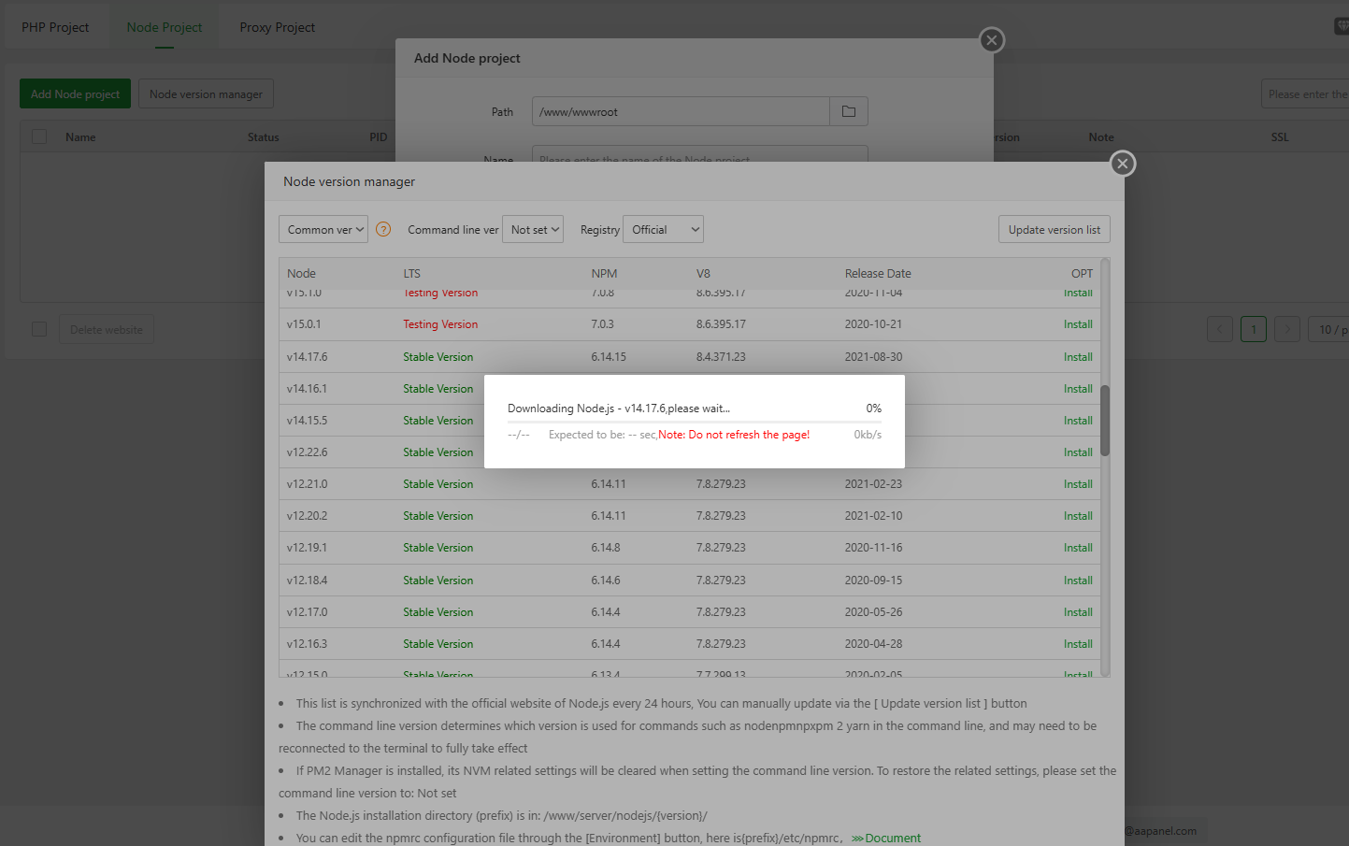
Task: Install Node v12.20.2
Action: tap(1078, 516)
